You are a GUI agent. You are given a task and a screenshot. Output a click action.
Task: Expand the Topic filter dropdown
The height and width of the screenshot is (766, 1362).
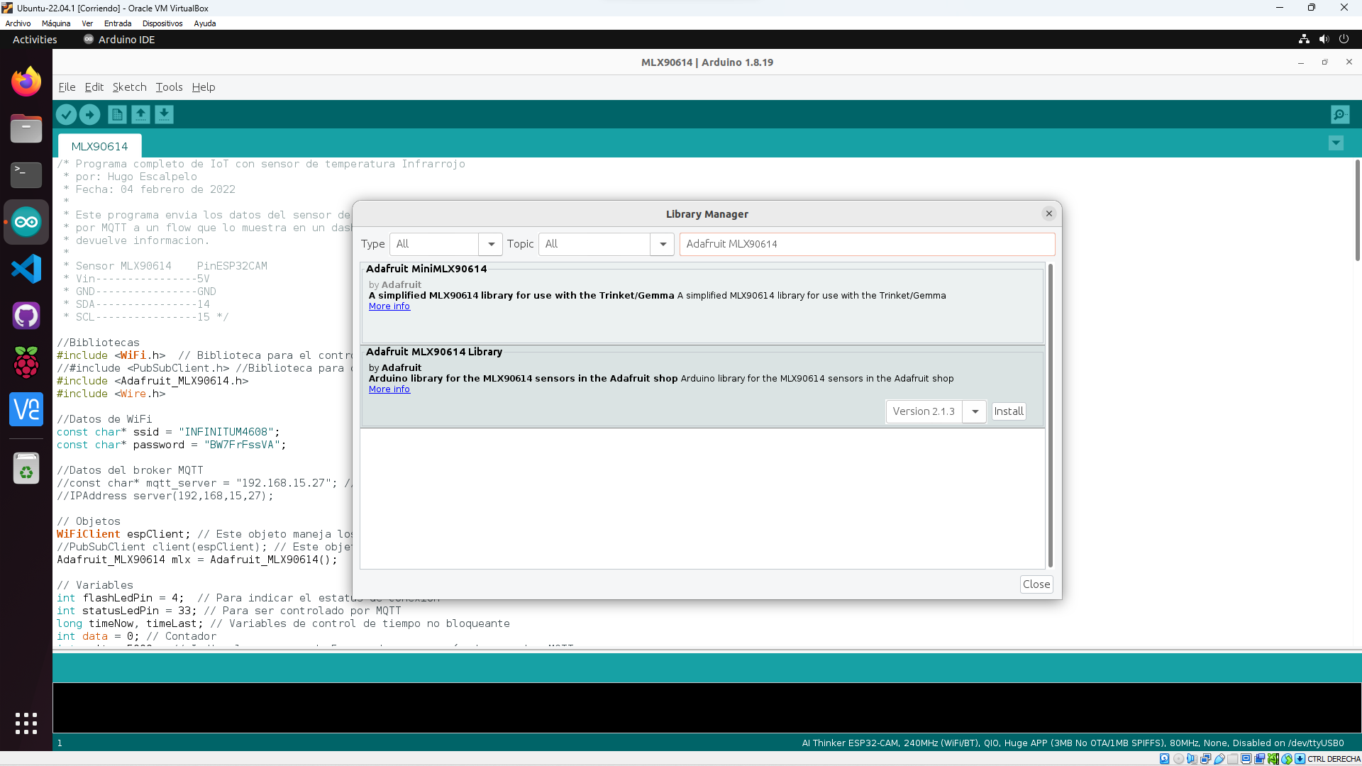point(663,244)
